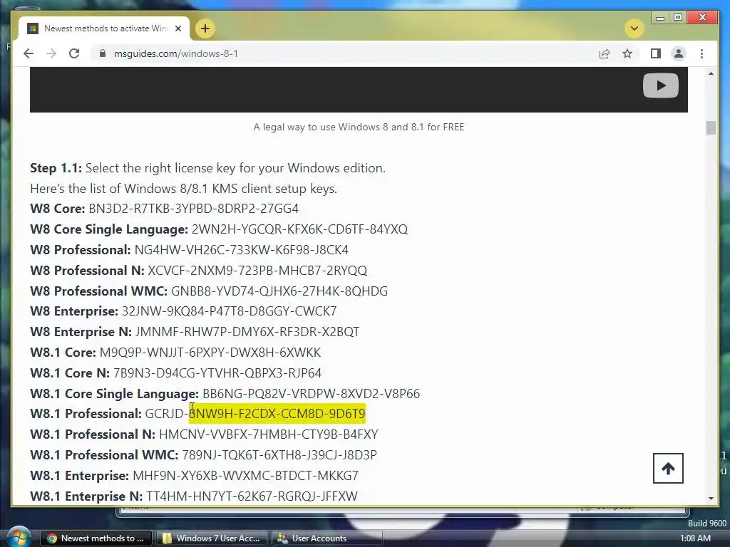This screenshot has width=730, height=547.
Task: Click the W8 Enterprise key 32JNW
Action: point(229,311)
